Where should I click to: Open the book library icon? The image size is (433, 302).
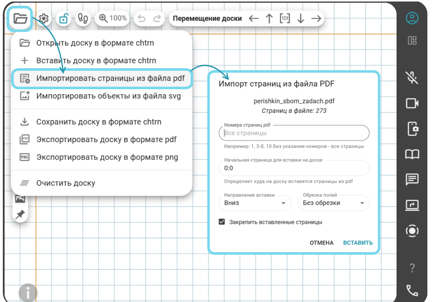(412, 154)
